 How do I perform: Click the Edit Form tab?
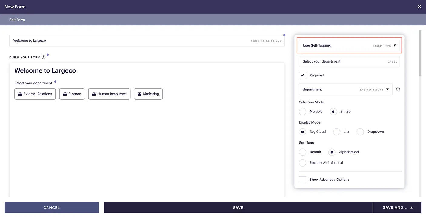tap(17, 20)
